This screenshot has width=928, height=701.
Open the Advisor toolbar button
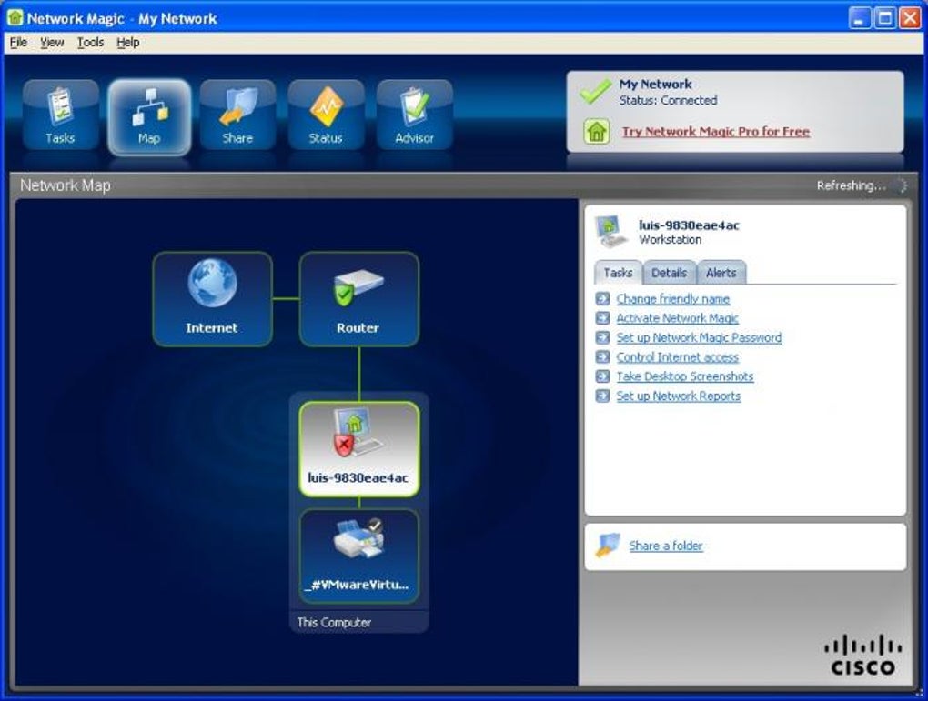(x=414, y=115)
